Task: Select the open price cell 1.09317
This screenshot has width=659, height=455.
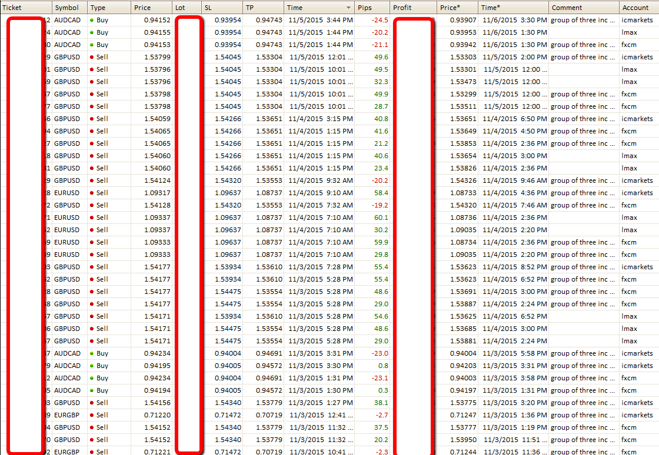Action: pos(157,193)
